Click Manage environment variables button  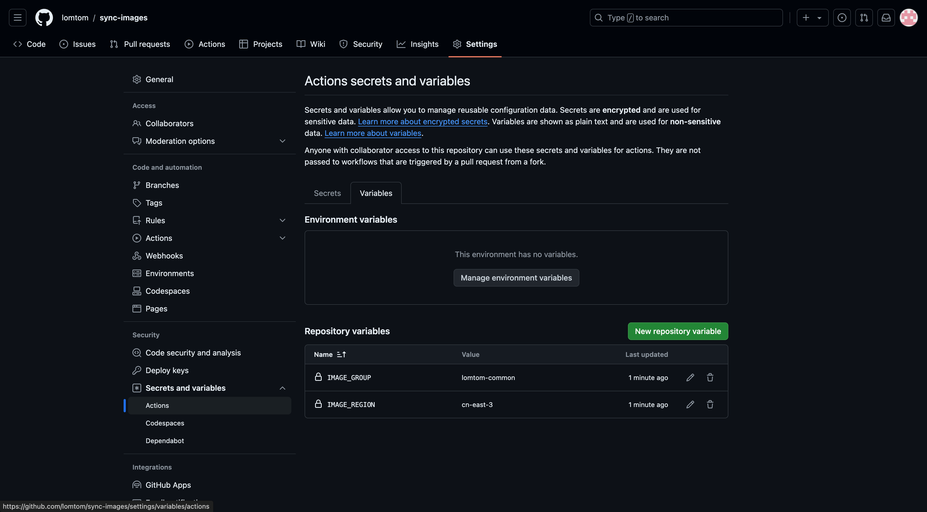516,277
